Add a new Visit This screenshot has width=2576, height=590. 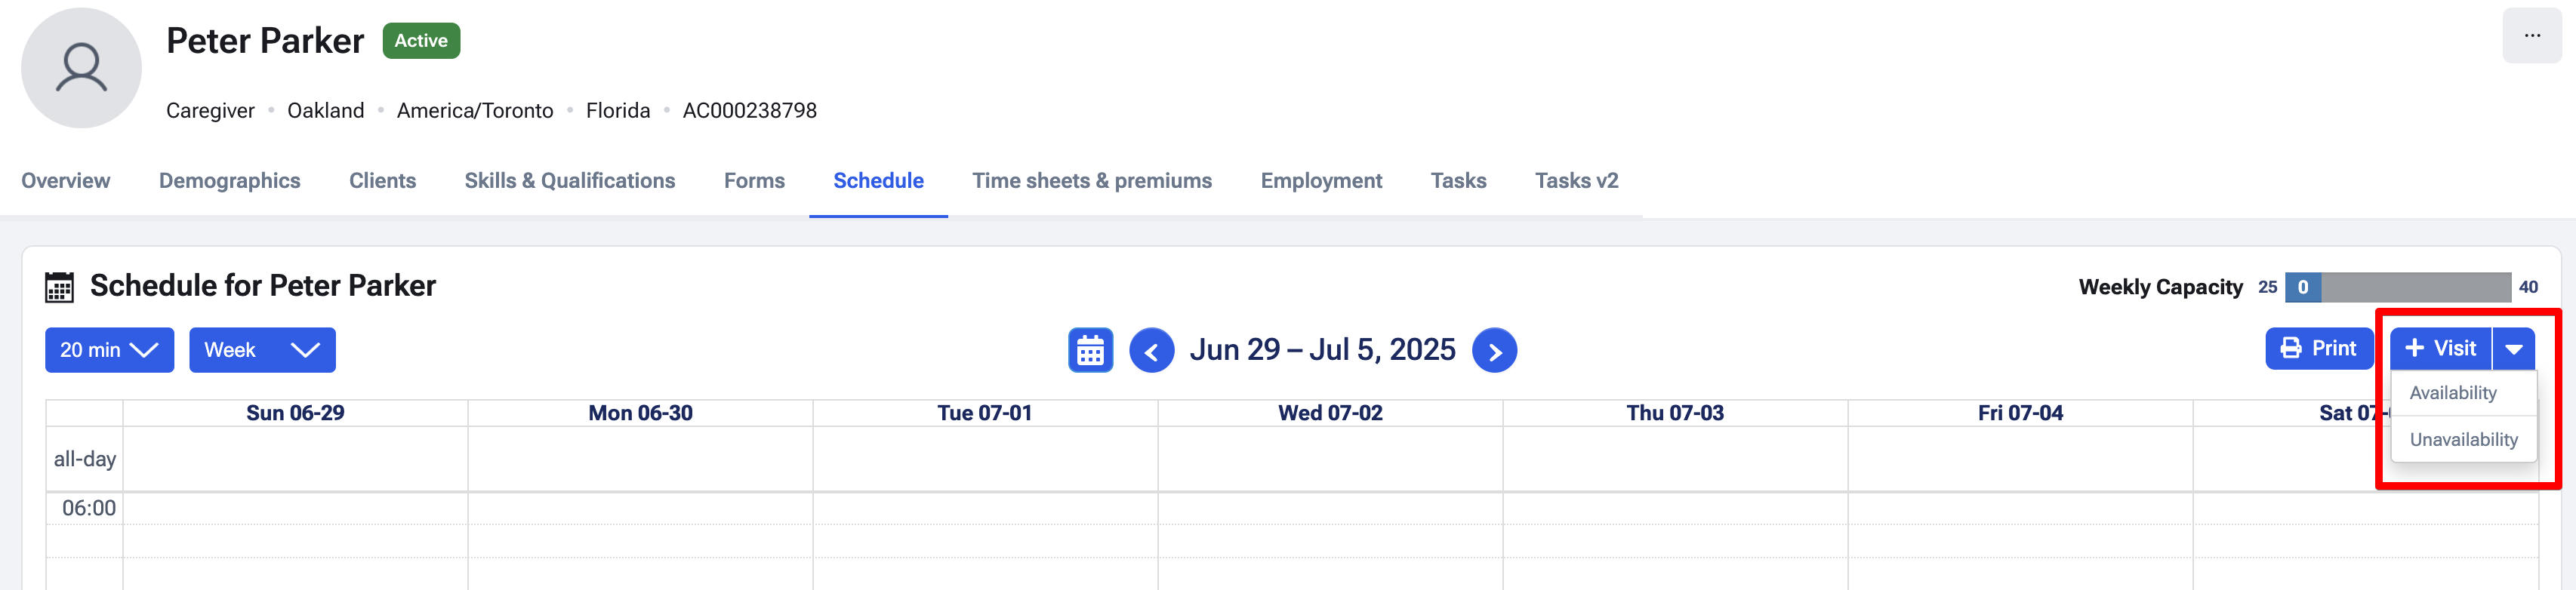click(x=2440, y=349)
